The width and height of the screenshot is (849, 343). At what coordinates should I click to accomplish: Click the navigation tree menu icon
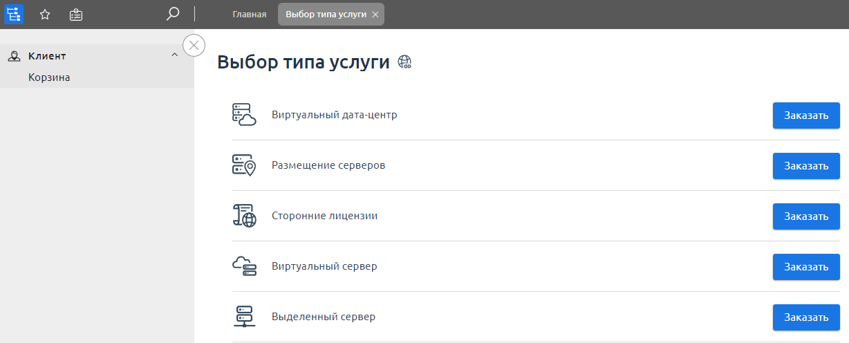tap(14, 14)
